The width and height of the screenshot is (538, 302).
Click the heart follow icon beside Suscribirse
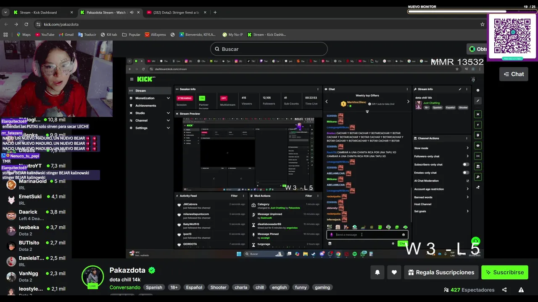pos(394,272)
